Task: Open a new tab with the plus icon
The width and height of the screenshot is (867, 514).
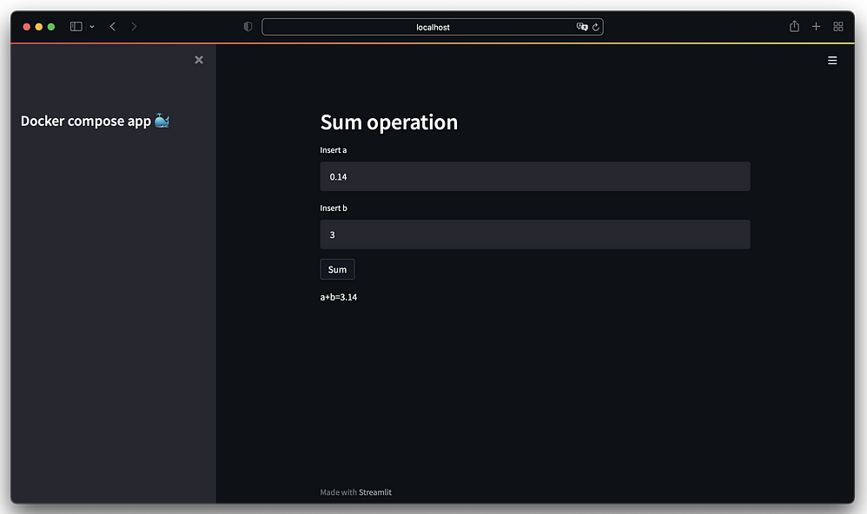Action: [x=816, y=26]
